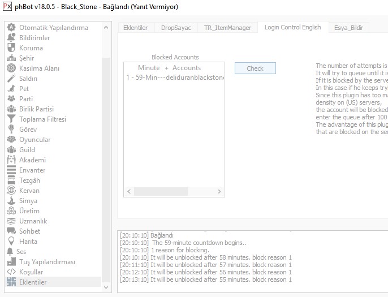Open the Harita map pin icon
The image size is (388, 297).
pyautogui.click(x=10, y=241)
